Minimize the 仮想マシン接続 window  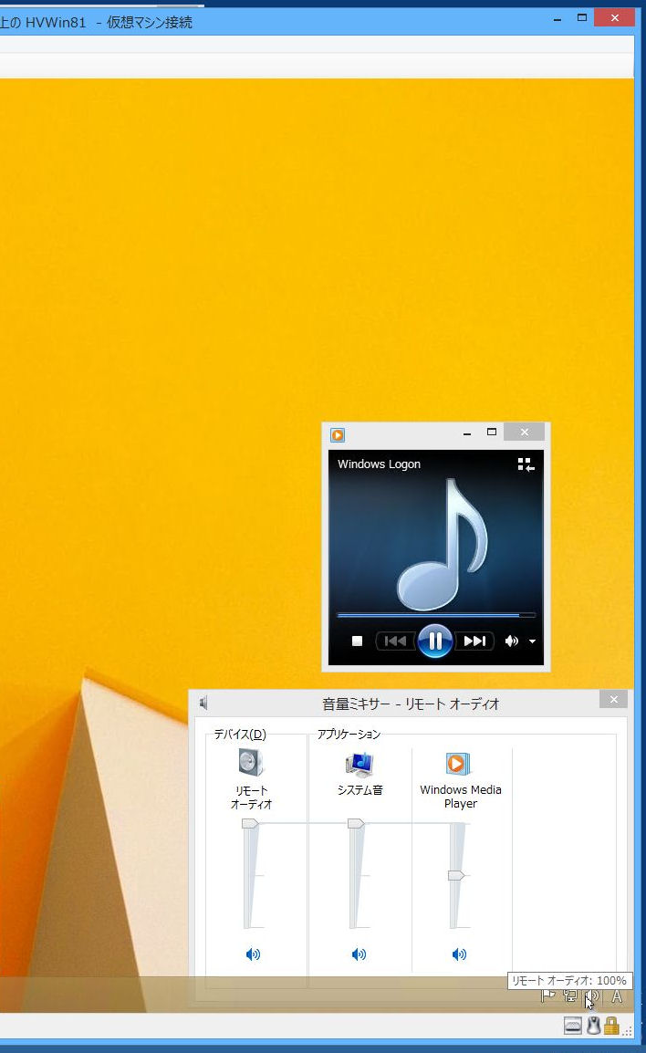click(557, 19)
